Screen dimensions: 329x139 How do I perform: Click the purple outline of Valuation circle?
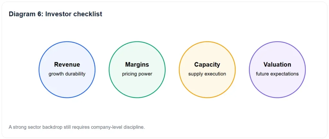pyautogui.click(x=277, y=41)
